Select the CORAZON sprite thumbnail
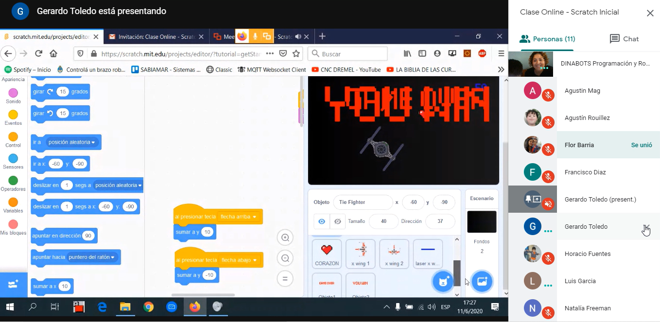The image size is (660, 322). click(x=327, y=254)
